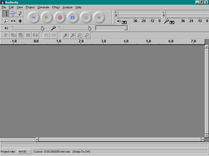The image size is (209, 156).
Task: Activate the Zoom tool magnifier
Action: point(6,21)
